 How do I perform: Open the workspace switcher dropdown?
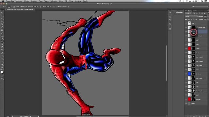point(200,6)
